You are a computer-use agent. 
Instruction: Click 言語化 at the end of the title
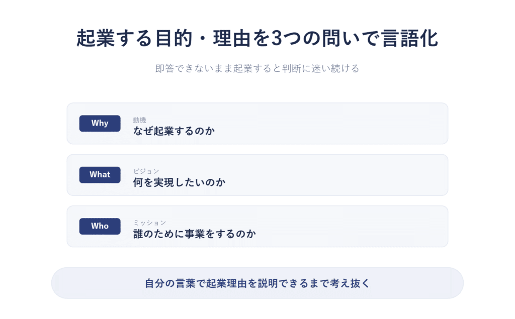[x=410, y=38]
